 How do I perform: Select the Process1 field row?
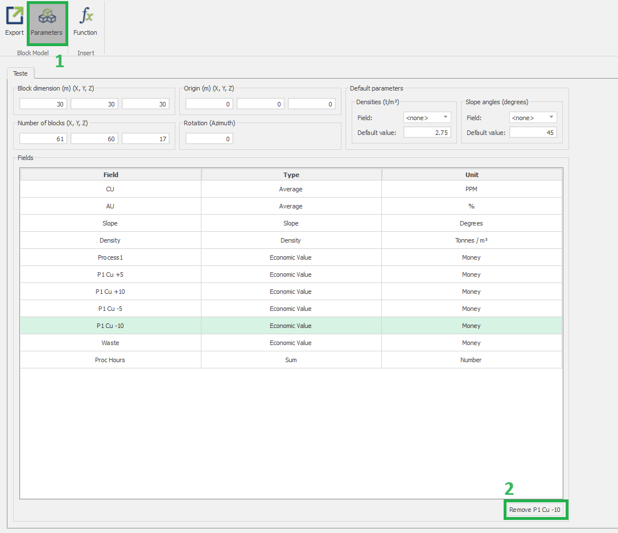point(110,257)
